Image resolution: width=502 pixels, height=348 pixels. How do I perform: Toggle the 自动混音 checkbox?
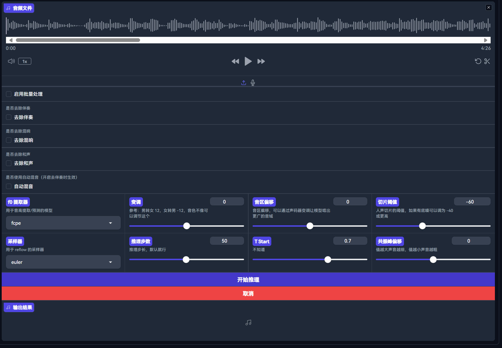[9, 186]
